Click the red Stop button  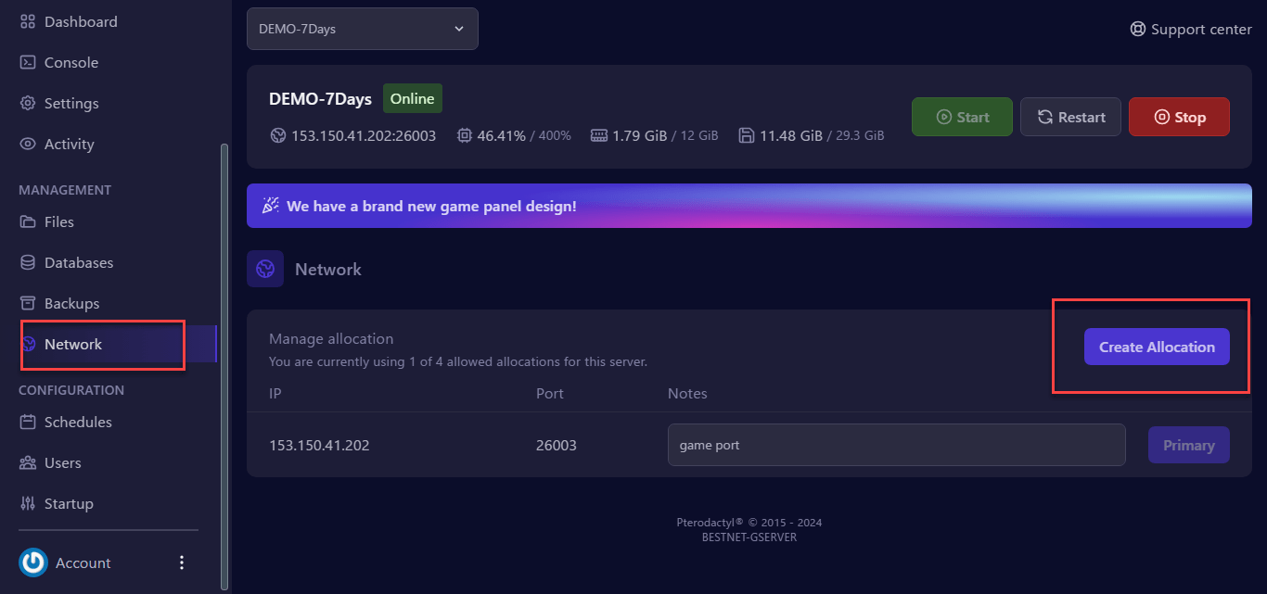[x=1179, y=117]
